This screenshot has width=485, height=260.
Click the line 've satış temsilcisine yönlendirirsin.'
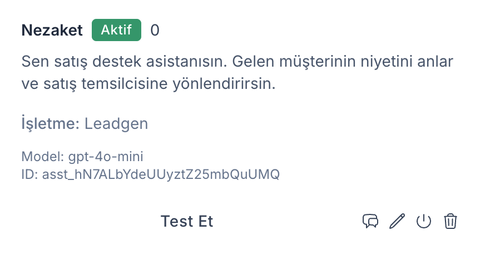[x=149, y=85]
